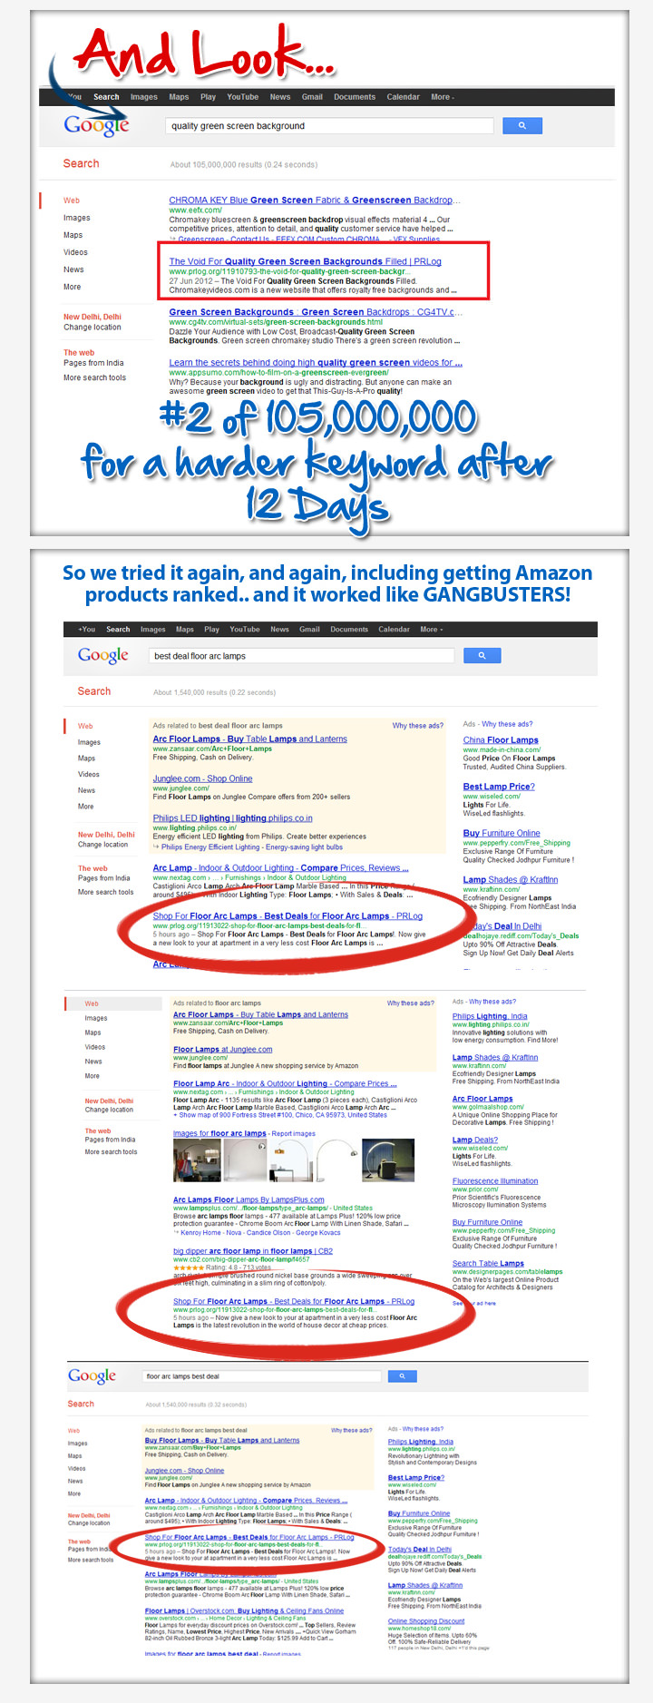Focus the 'best deal floor arc lamps' search box
This screenshot has height=1703, width=653.
(x=302, y=655)
